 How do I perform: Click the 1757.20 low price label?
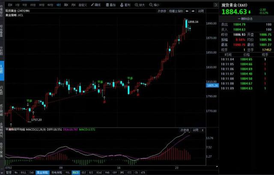(36, 120)
